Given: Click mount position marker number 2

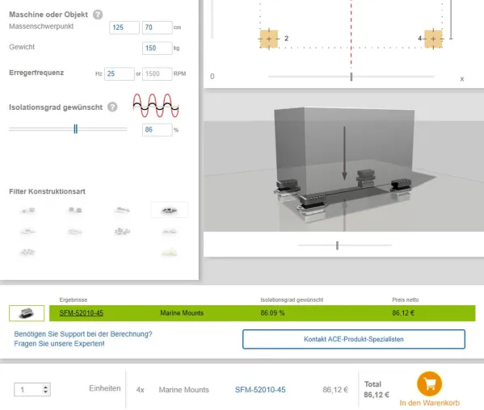Looking at the screenshot, I should 269,40.
